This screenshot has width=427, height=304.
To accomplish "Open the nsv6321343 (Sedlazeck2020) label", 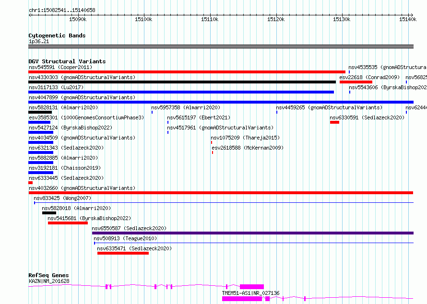I will pyautogui.click(x=66, y=148).
